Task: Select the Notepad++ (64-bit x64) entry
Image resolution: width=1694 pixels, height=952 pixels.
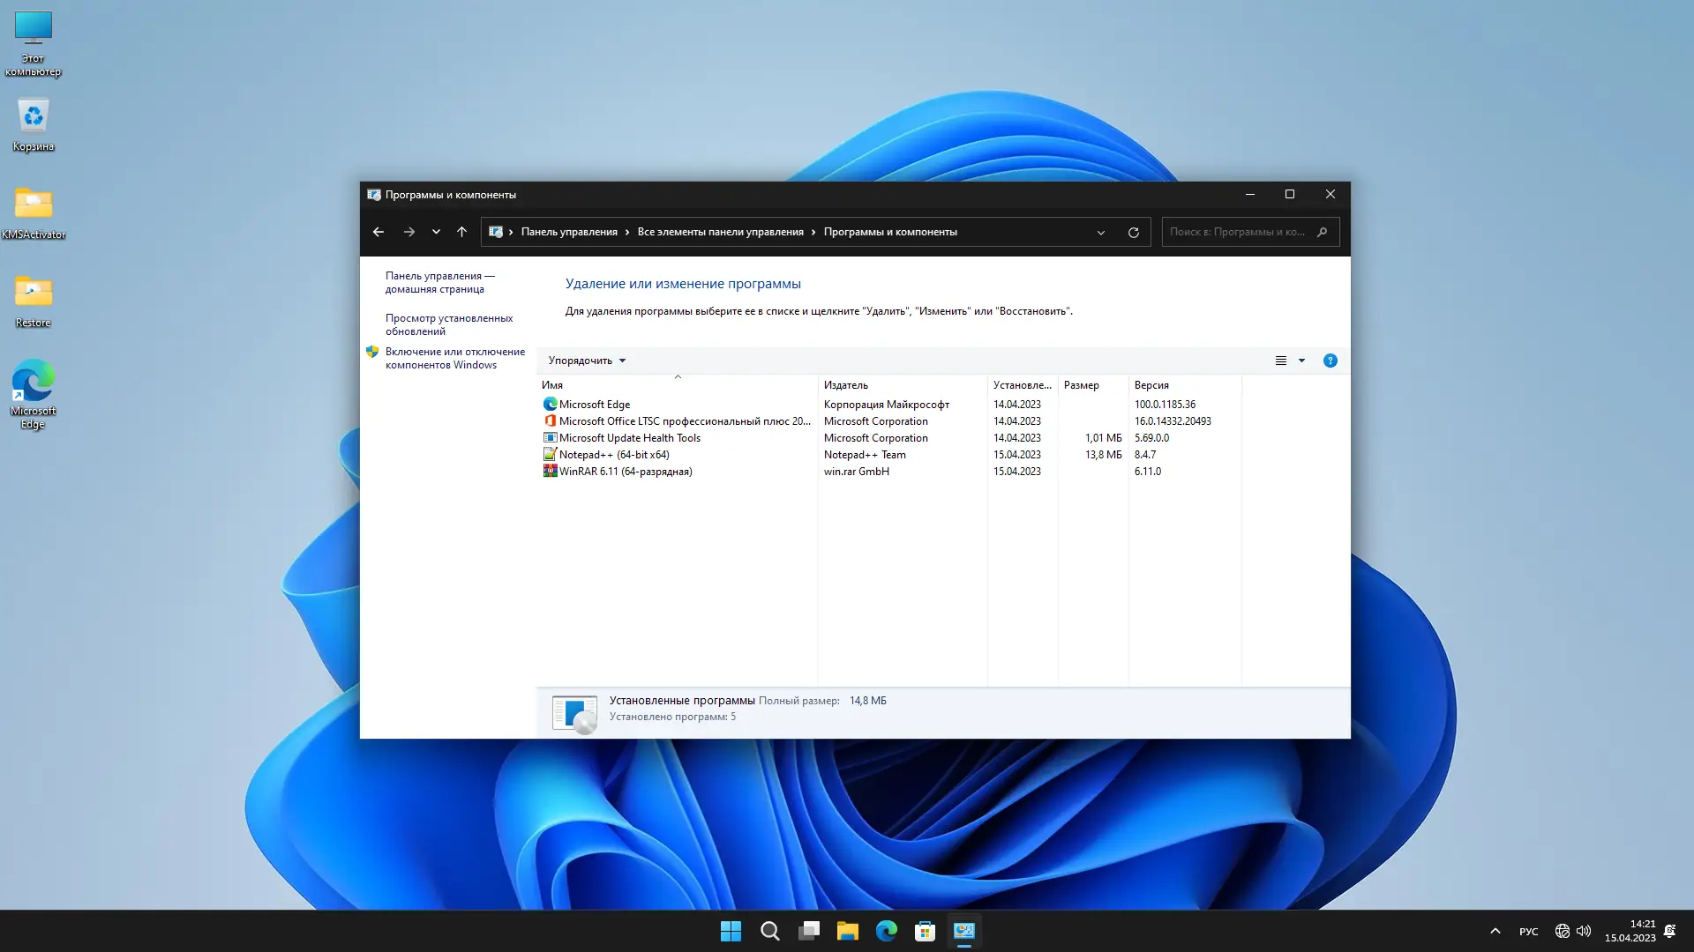Action: point(614,455)
